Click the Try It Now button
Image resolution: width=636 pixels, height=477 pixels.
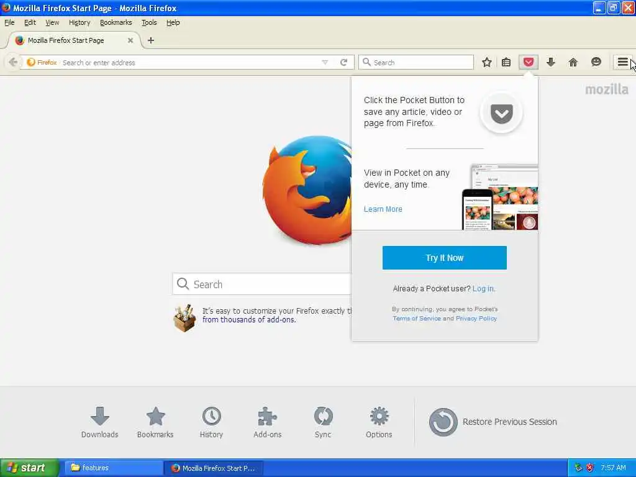pos(445,258)
